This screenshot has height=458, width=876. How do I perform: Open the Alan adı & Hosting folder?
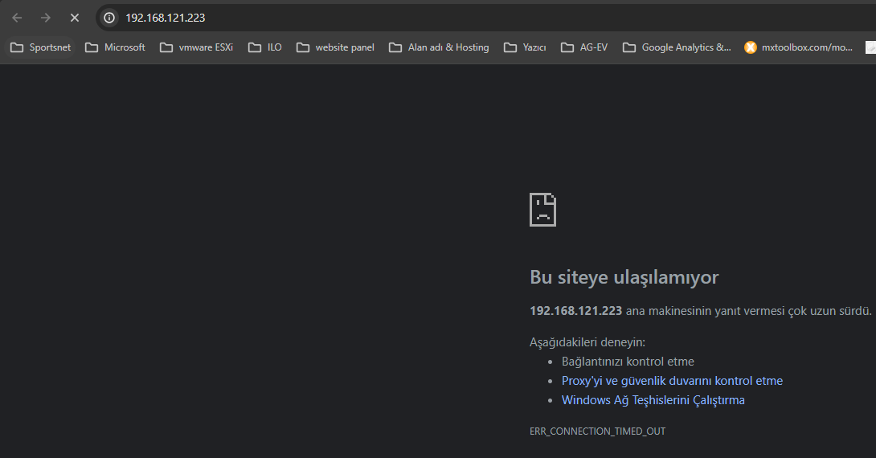click(439, 47)
